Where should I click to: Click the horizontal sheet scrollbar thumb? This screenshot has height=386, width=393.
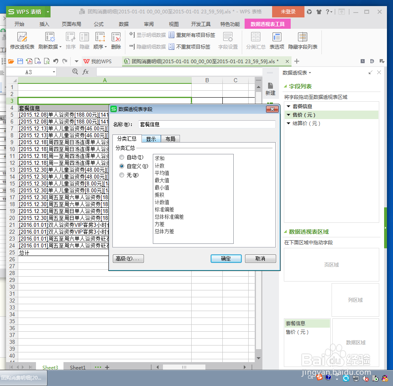(184, 367)
